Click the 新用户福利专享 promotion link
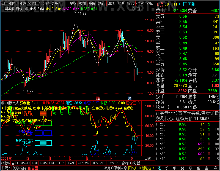 click(116, 168)
